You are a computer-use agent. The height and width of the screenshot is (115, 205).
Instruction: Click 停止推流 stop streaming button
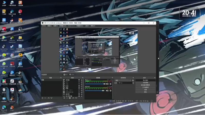coord(145,80)
